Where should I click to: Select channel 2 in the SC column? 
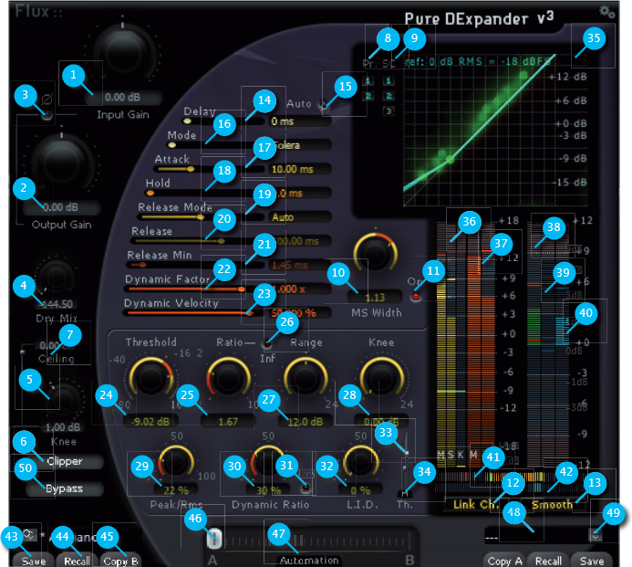pos(388,95)
